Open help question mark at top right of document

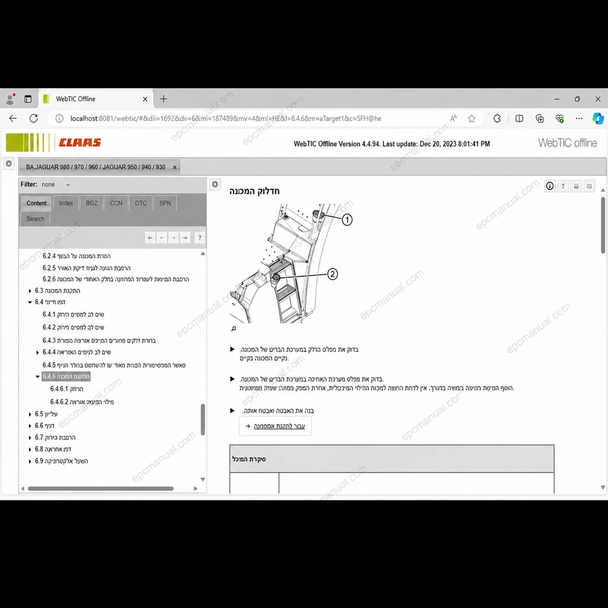point(563,187)
